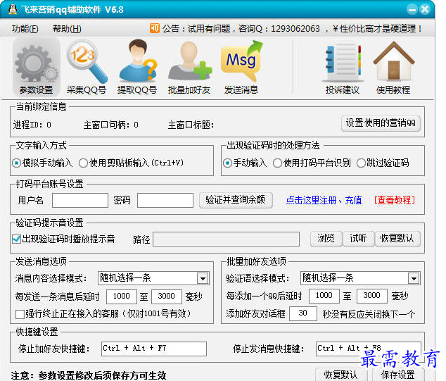Viewport: 446px width, 381px height.
Task: Click the add-QQ delay minimum 1000 field
Action: pyautogui.click(x=324, y=296)
